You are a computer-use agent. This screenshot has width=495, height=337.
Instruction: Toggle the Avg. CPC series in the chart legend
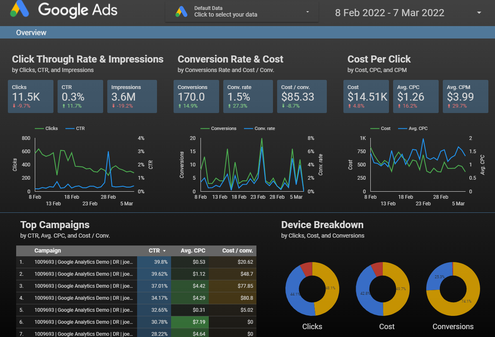click(x=413, y=128)
